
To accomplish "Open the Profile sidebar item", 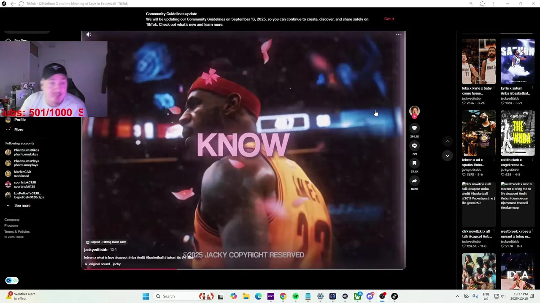I will (16, 120).
